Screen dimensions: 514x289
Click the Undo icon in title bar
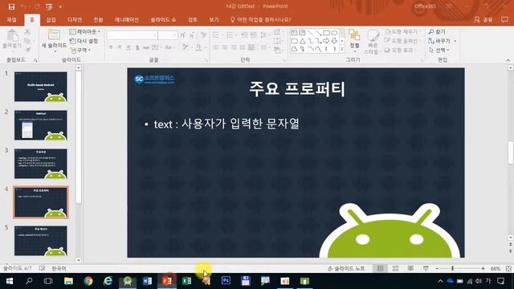pos(23,6)
